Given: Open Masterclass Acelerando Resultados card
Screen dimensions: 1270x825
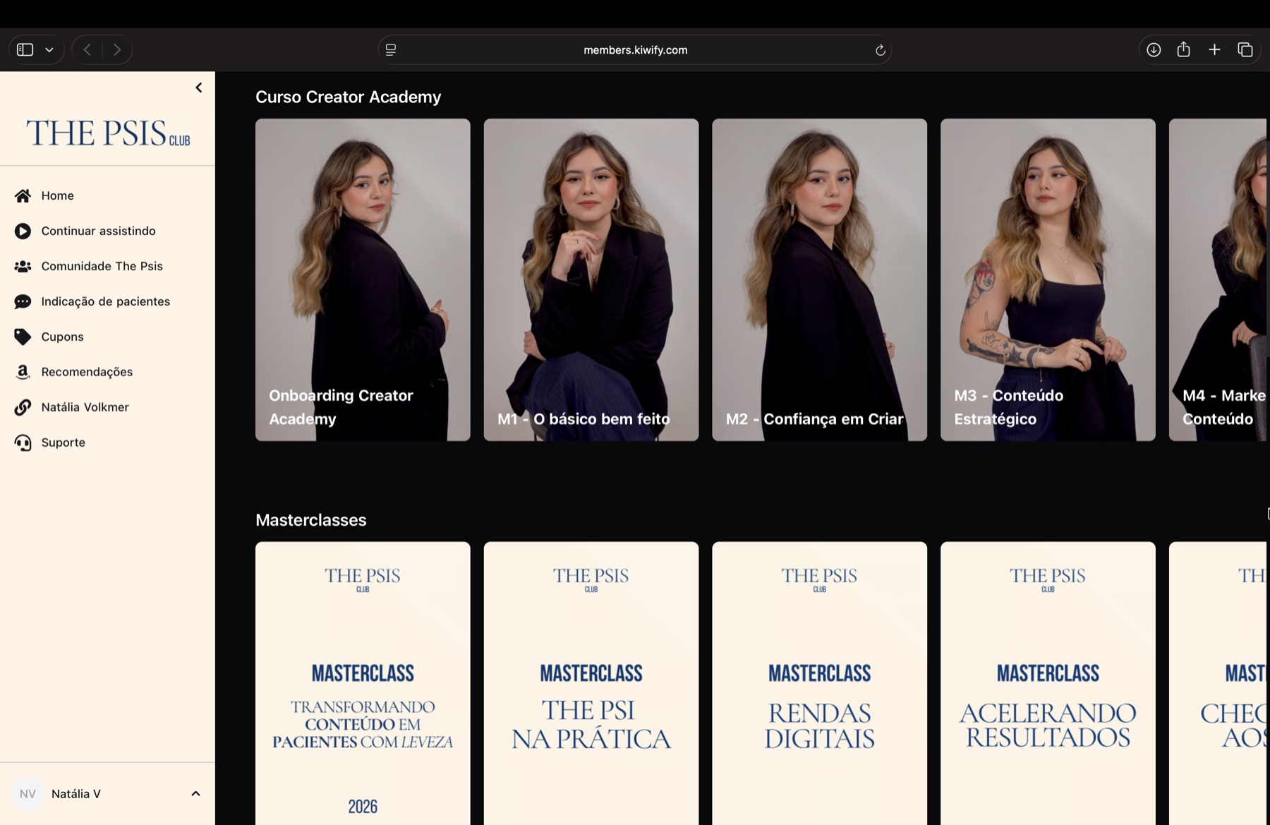Looking at the screenshot, I should tap(1048, 683).
